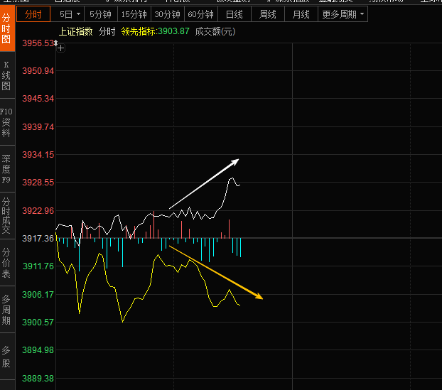Switch to the 日线 chart tab

(234, 14)
